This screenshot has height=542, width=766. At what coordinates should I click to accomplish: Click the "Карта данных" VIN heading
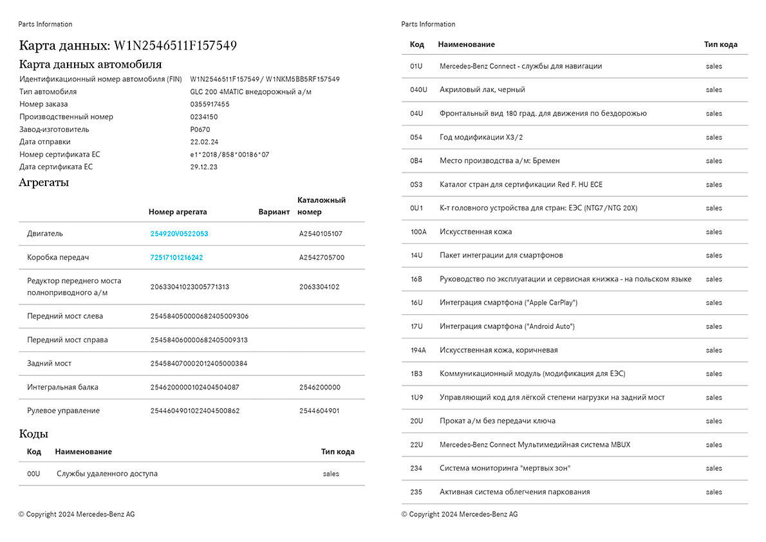pos(127,46)
